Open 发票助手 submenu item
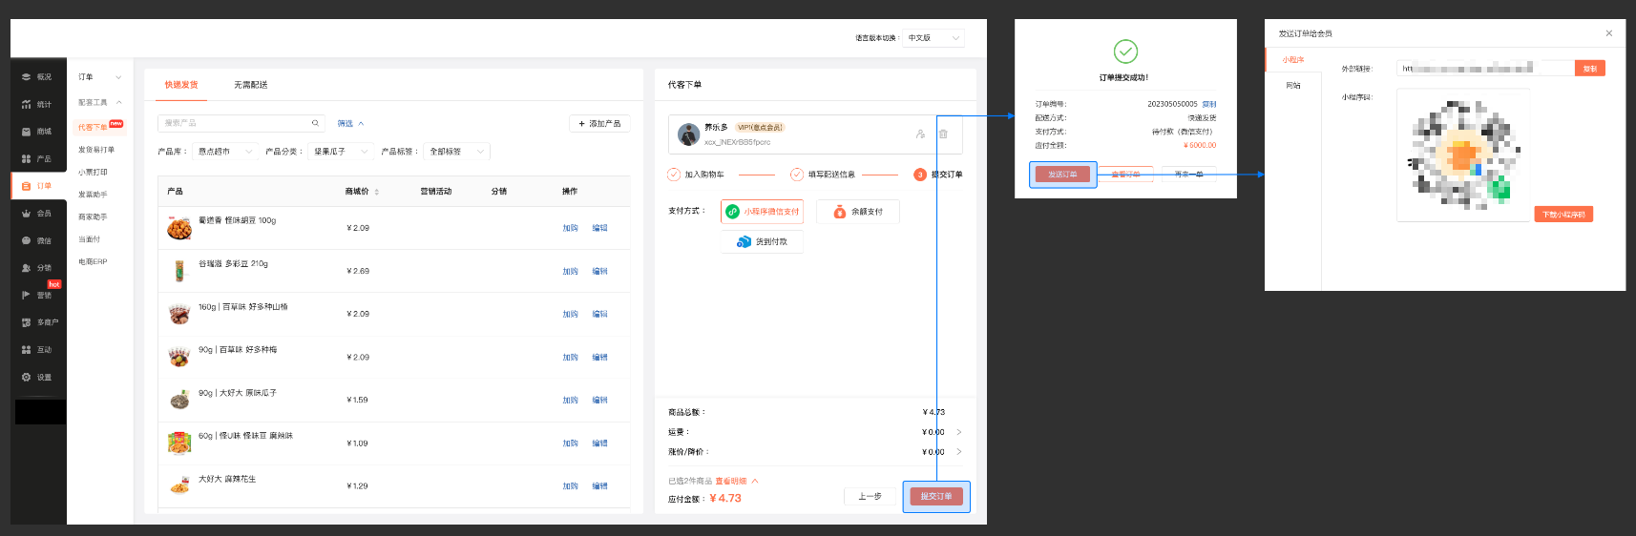The image size is (1636, 536). [93, 195]
